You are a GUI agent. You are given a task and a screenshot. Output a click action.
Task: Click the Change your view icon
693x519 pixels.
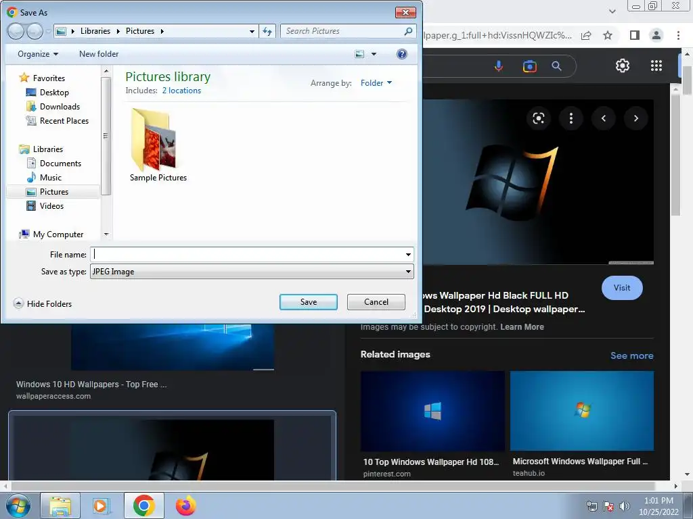tap(360, 54)
